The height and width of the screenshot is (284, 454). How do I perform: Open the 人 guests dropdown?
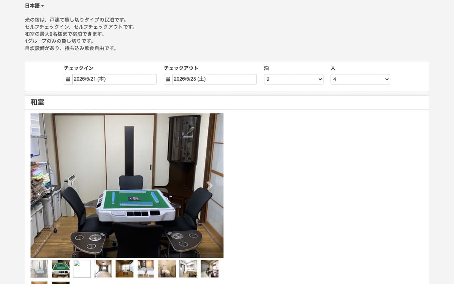[360, 79]
